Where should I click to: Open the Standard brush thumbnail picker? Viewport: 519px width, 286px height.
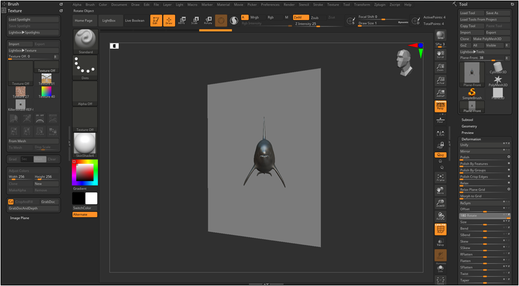tap(86, 41)
